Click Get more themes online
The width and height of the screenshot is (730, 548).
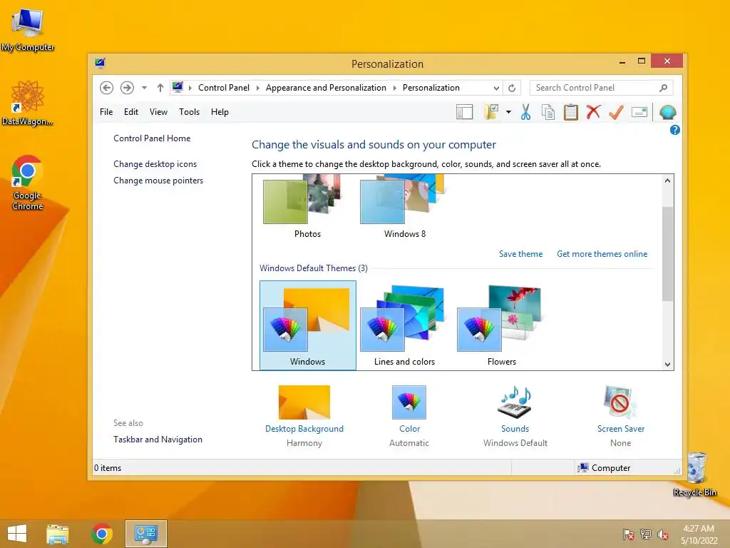[602, 254]
